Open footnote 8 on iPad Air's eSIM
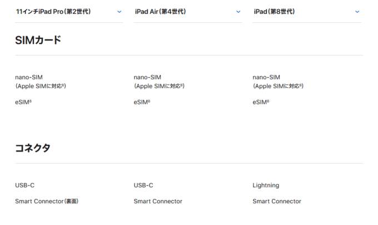Image resolution: width=378 pixels, height=225 pixels. pyautogui.click(x=149, y=101)
